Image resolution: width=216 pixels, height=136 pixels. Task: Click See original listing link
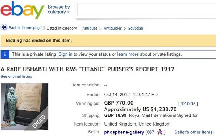click(x=16, y=76)
